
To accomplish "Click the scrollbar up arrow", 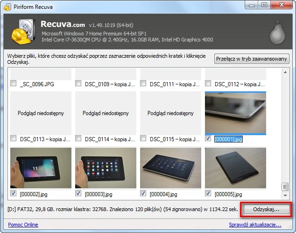I will [x=285, y=72].
